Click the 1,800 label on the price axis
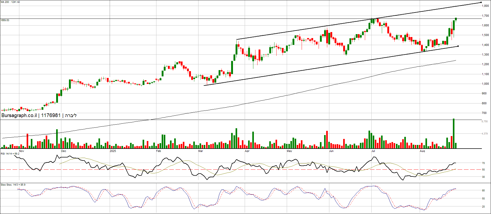 [486, 6]
